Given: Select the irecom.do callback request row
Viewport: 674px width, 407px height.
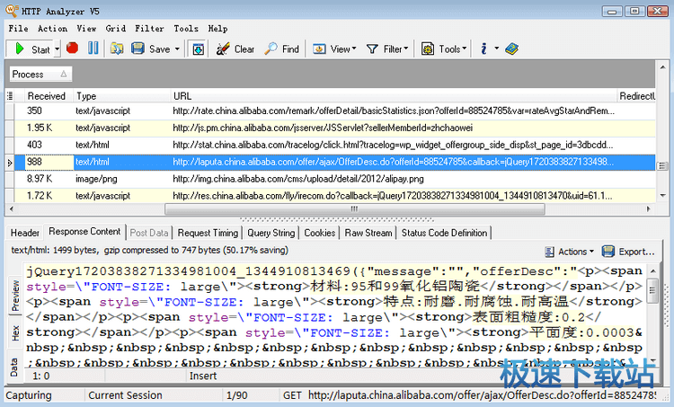Looking at the screenshot, I should pyautogui.click(x=335, y=196).
